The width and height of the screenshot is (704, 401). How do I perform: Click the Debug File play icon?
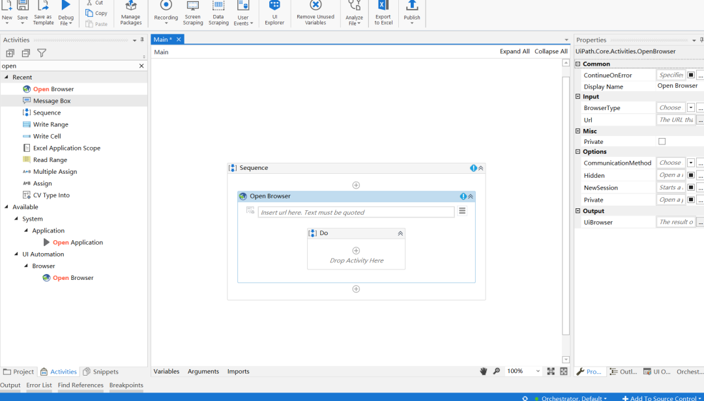pos(66,5)
